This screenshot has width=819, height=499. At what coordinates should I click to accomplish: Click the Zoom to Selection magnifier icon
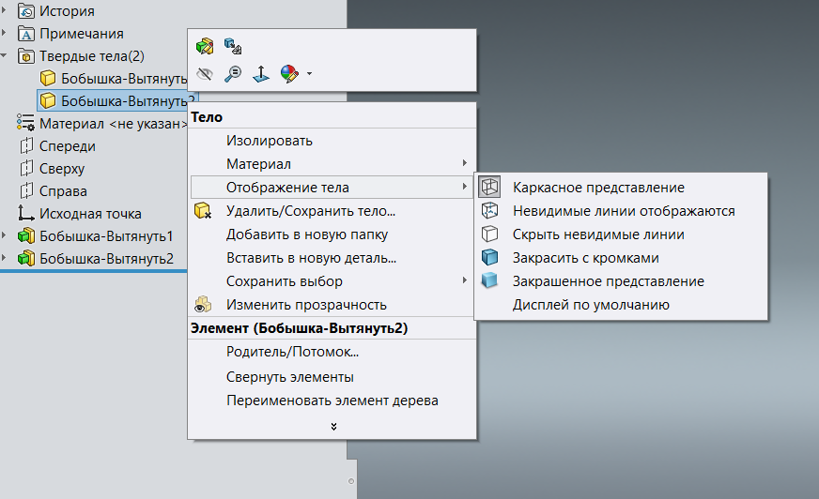click(x=233, y=72)
